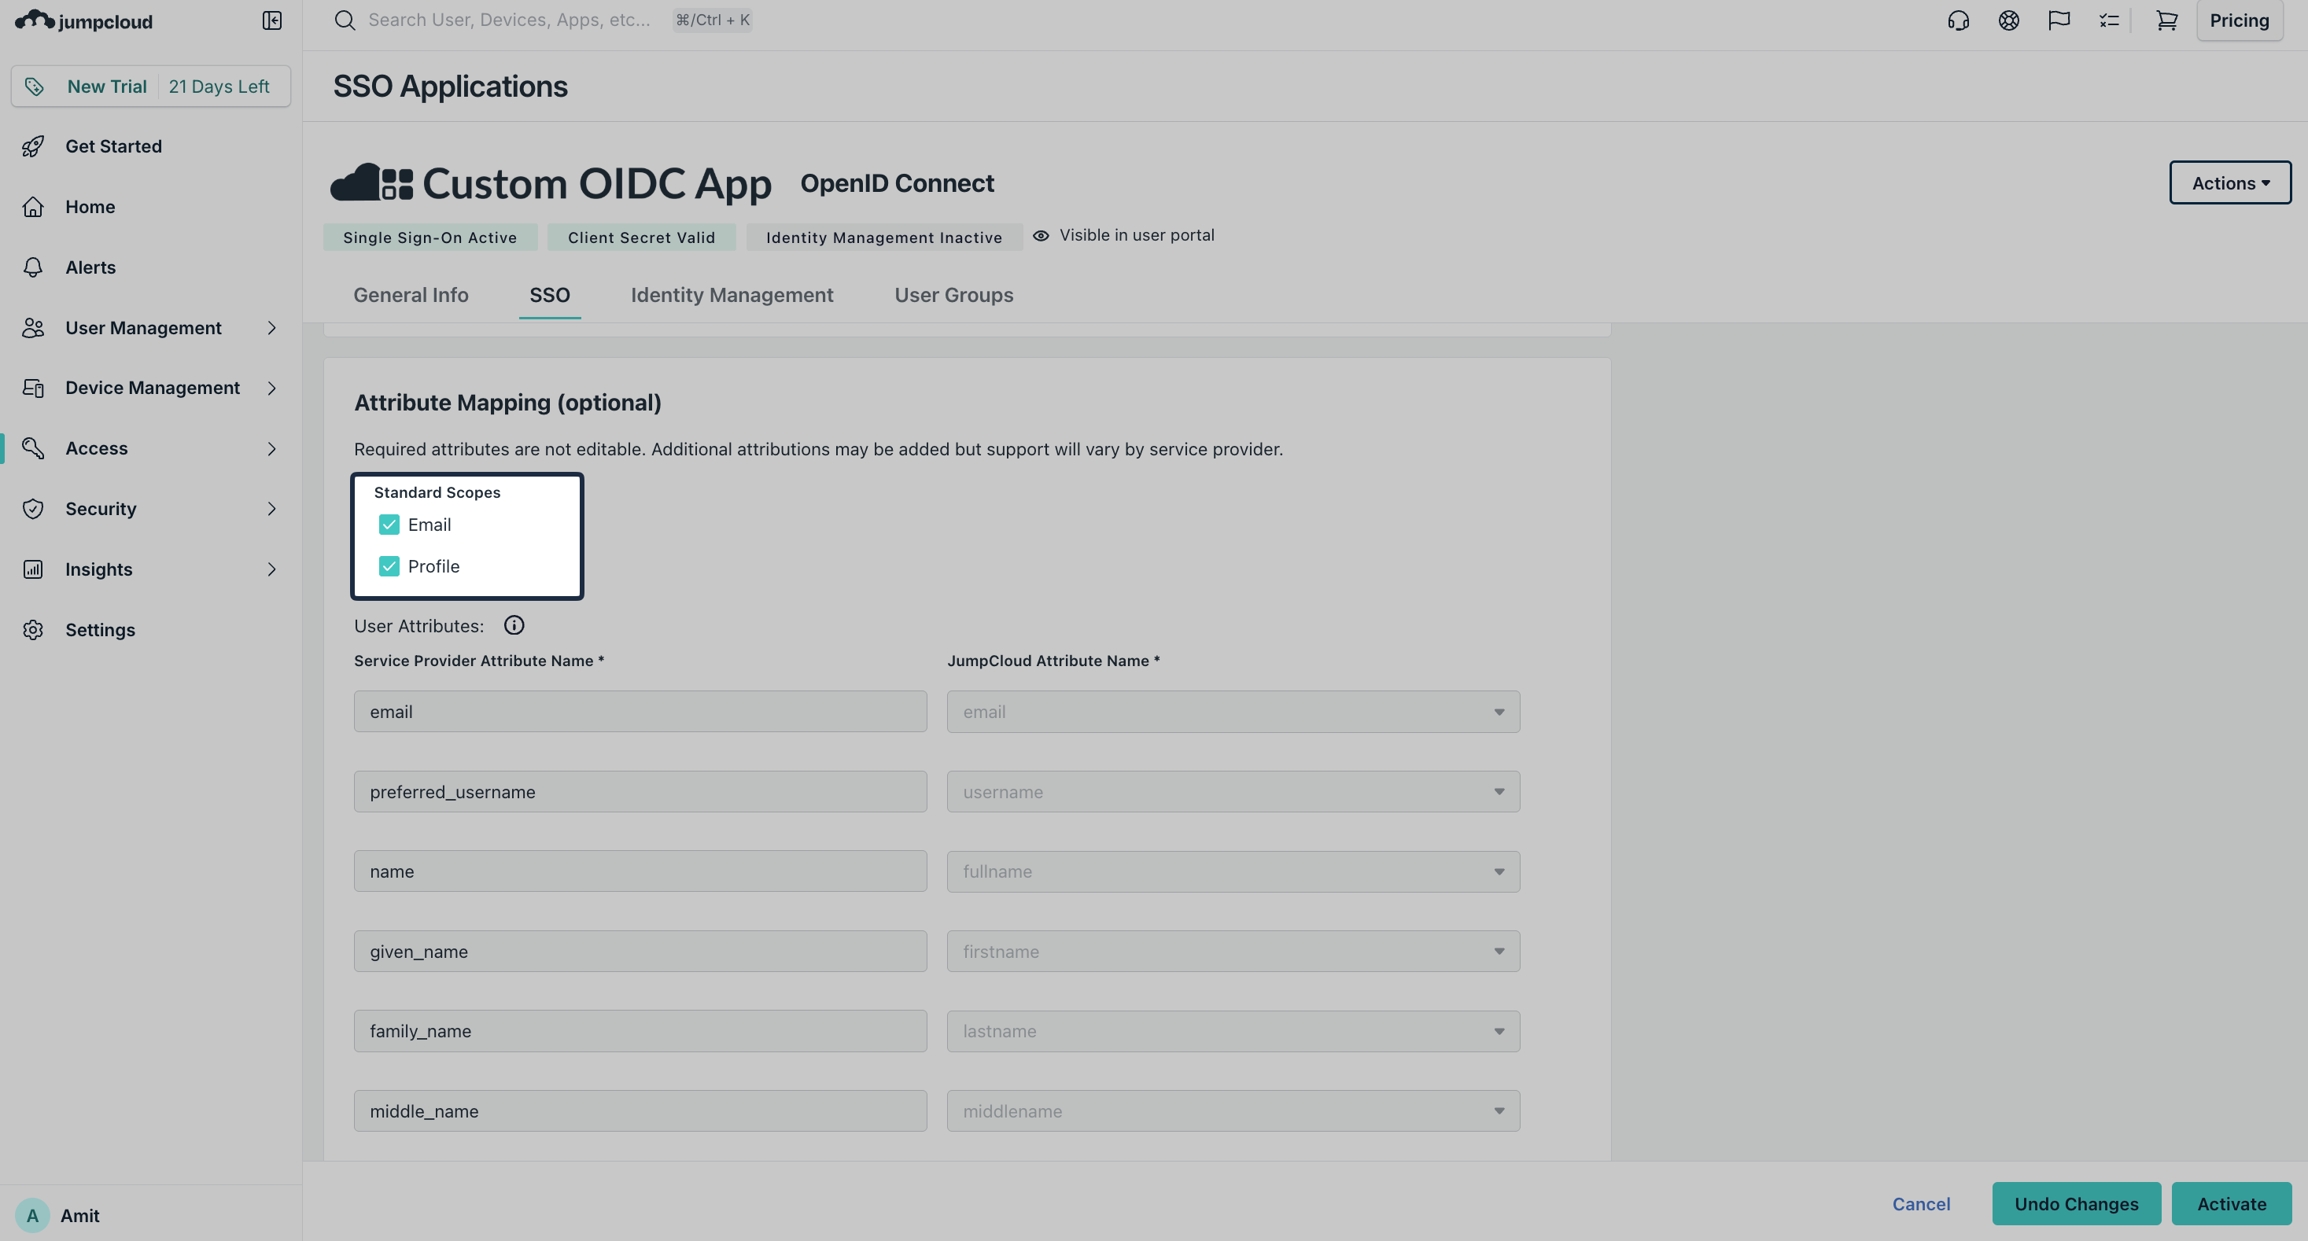Open support headset icon in top bar
The image size is (2308, 1241).
[1959, 20]
